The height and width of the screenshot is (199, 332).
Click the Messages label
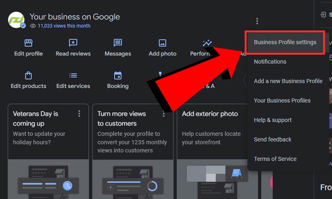tap(118, 54)
